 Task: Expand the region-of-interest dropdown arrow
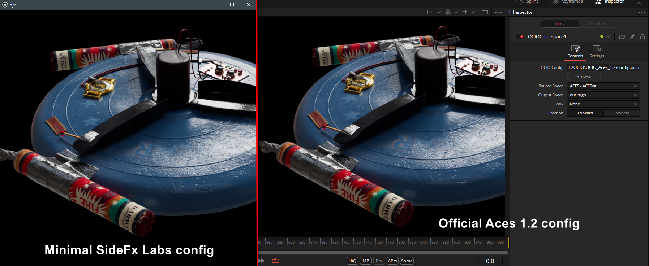pos(439,12)
